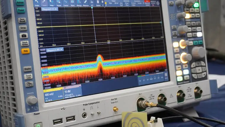Select the Measure tool in the toolbar
Screen dimensions: 225x127
(86, 2)
